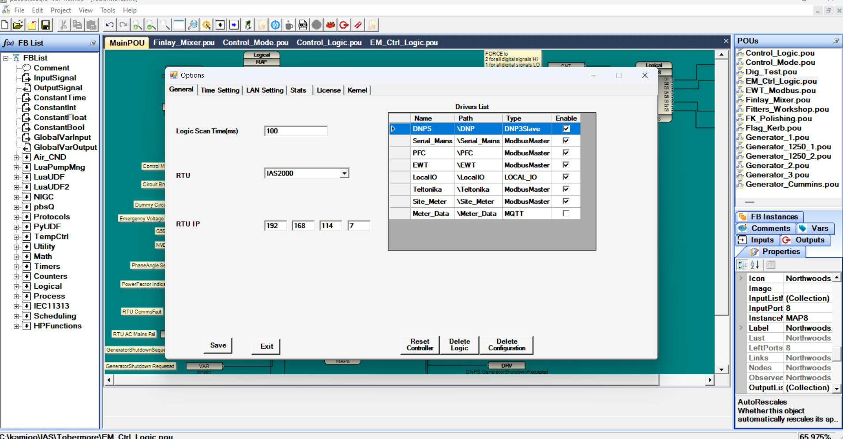The width and height of the screenshot is (843, 439).
Task: Enable the Meter_Data driver checkbox
Action: point(566,213)
